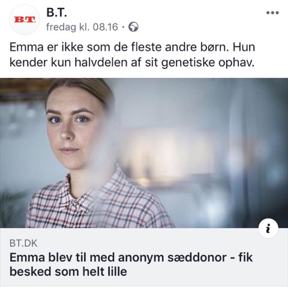Click the woman's checkered shirt in the photo
The height and width of the screenshot is (288, 288).
(x=100, y=202)
